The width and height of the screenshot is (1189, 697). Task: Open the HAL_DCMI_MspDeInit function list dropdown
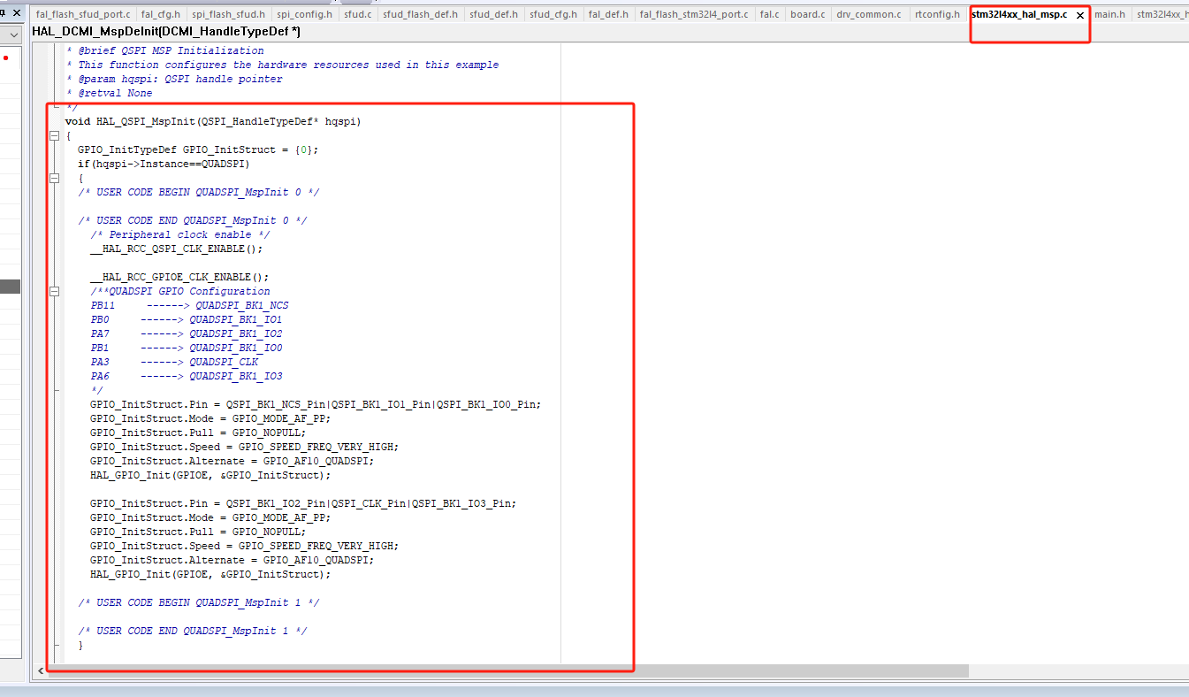coord(166,32)
